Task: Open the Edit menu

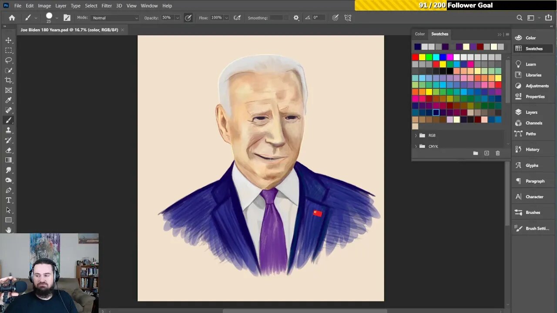Action: tap(30, 6)
